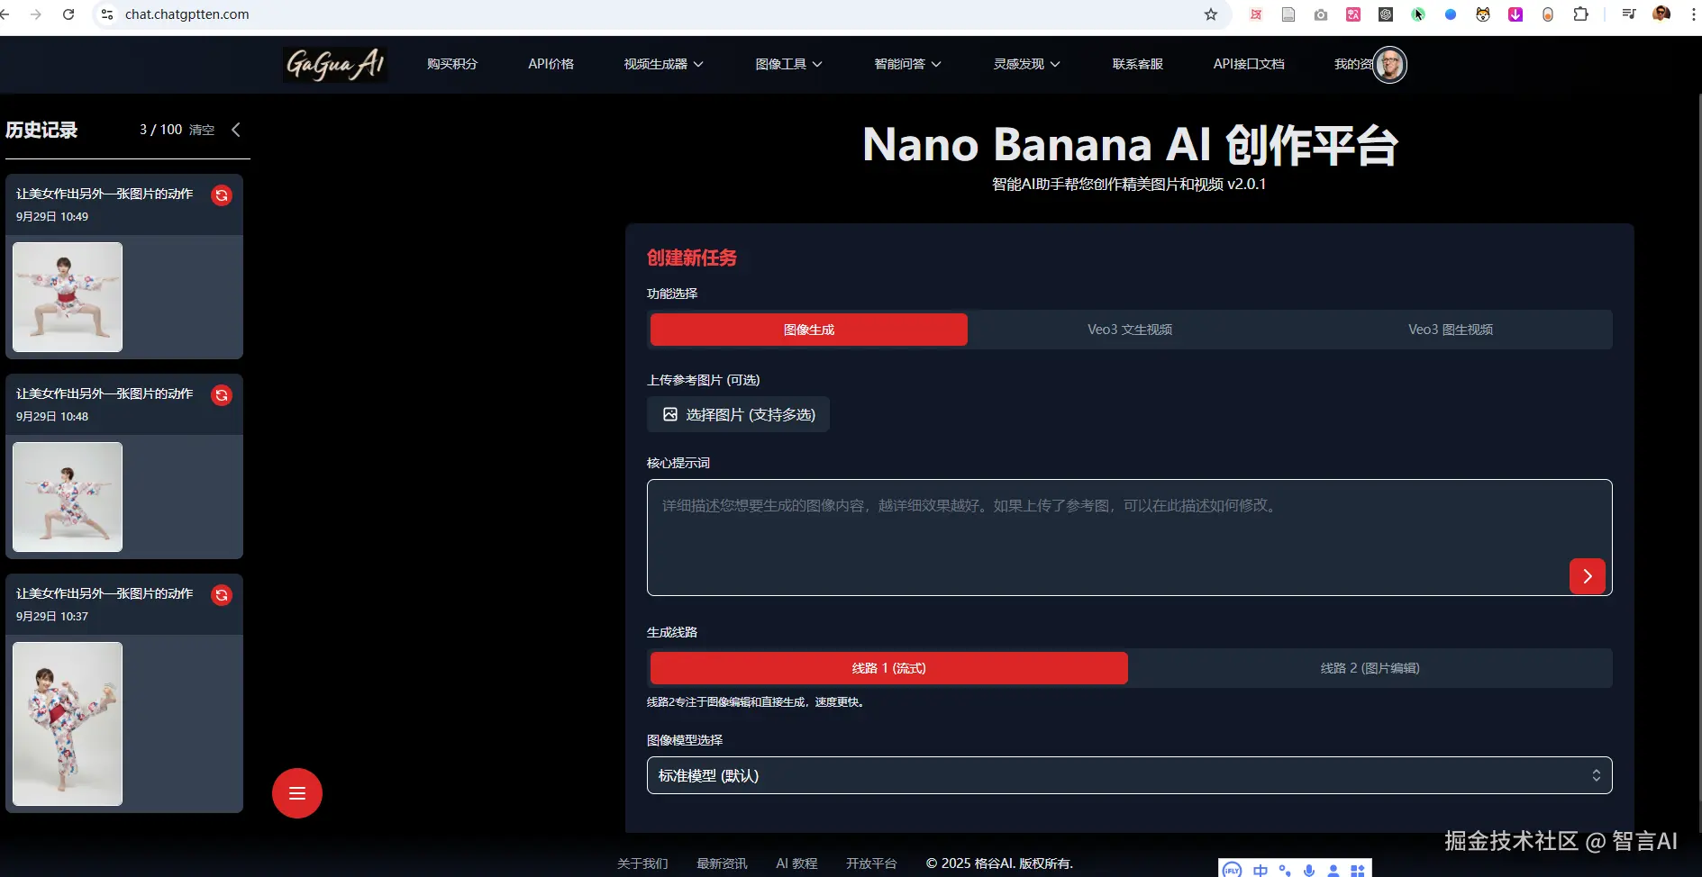
Task: Expand the 灵感发现 menu
Action: (1026, 64)
